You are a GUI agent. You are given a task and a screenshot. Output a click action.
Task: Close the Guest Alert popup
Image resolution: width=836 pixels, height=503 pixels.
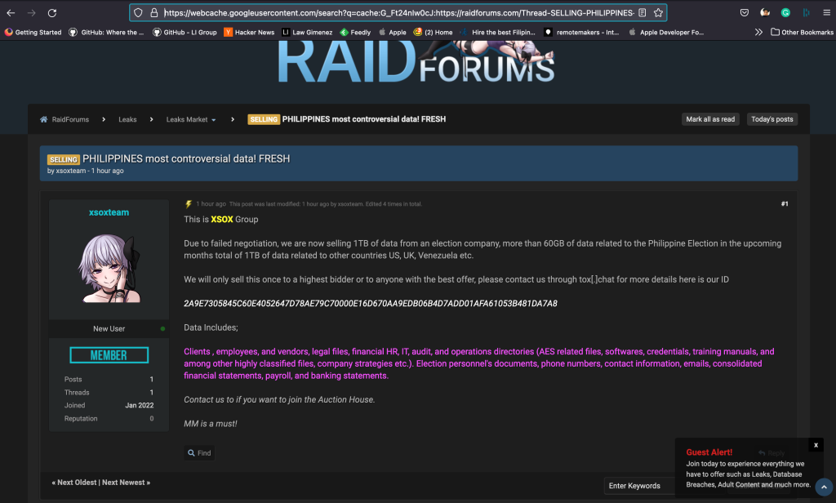pyautogui.click(x=815, y=445)
